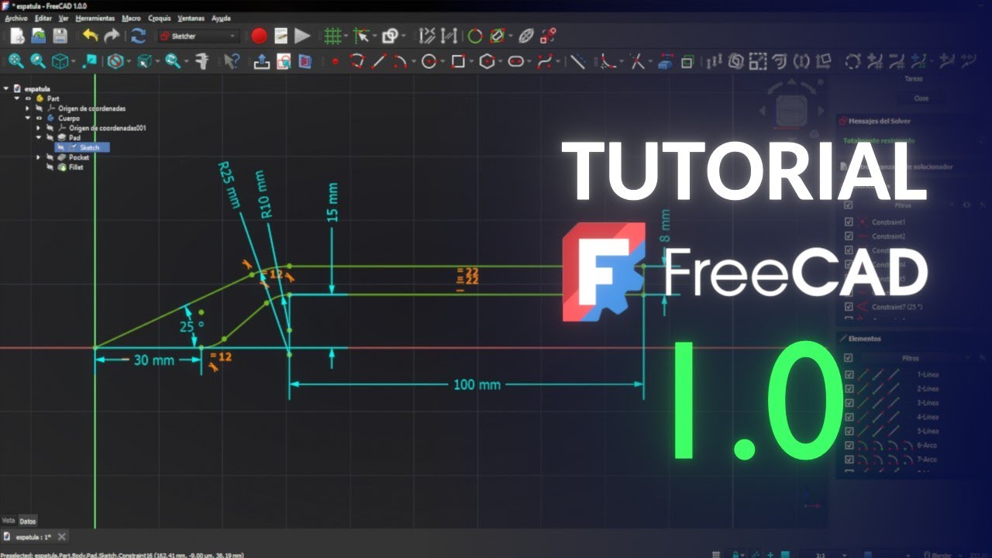Screen dimensions: 992x558
Task: Create a new document with the toolbar icon
Action: coord(17,36)
